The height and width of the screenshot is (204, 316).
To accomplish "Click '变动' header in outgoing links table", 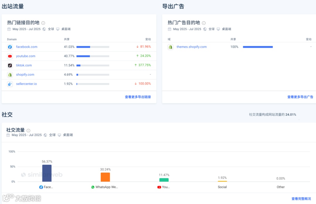I will [x=148, y=39].
